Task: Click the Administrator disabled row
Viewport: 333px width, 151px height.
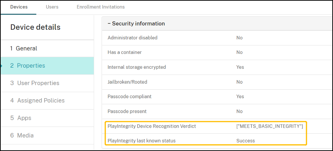Action: click(132, 38)
